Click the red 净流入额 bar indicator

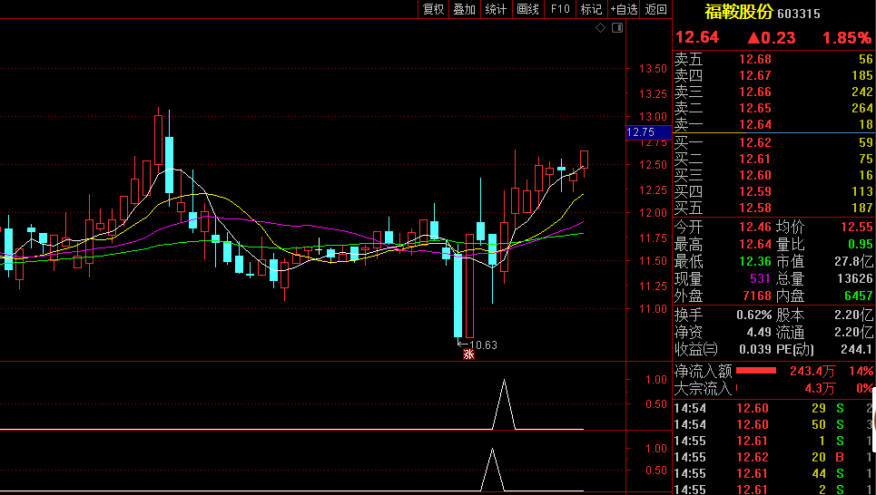pyautogui.click(x=756, y=371)
